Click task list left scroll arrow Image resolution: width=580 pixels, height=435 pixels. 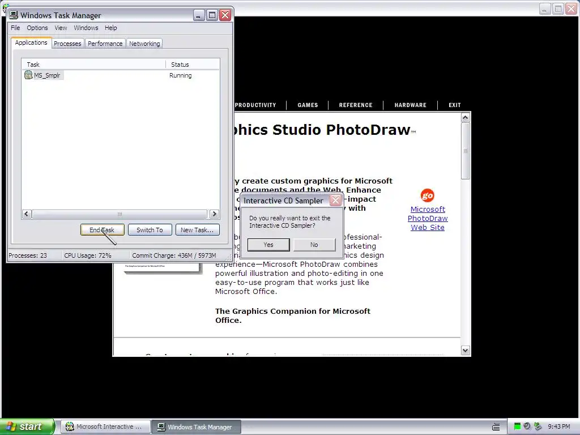point(26,214)
